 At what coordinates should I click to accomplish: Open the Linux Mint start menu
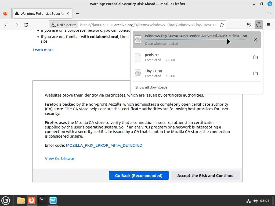pos(6,201)
